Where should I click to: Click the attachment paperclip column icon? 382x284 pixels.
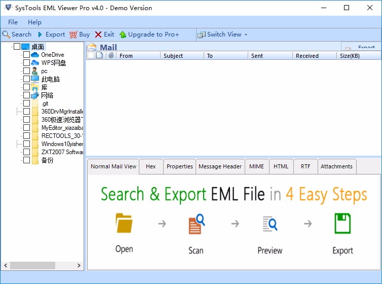tap(111, 55)
